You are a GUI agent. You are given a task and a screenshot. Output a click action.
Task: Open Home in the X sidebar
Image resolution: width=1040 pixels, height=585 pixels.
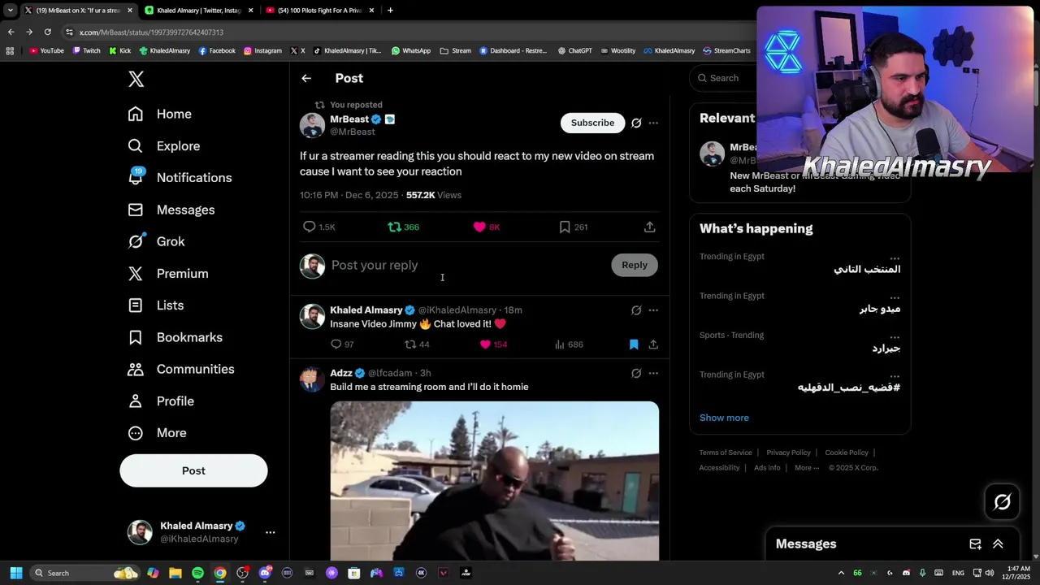160,114
